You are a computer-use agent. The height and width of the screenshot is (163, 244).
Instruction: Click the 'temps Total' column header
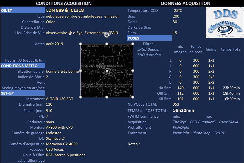(x=231, y=49)
